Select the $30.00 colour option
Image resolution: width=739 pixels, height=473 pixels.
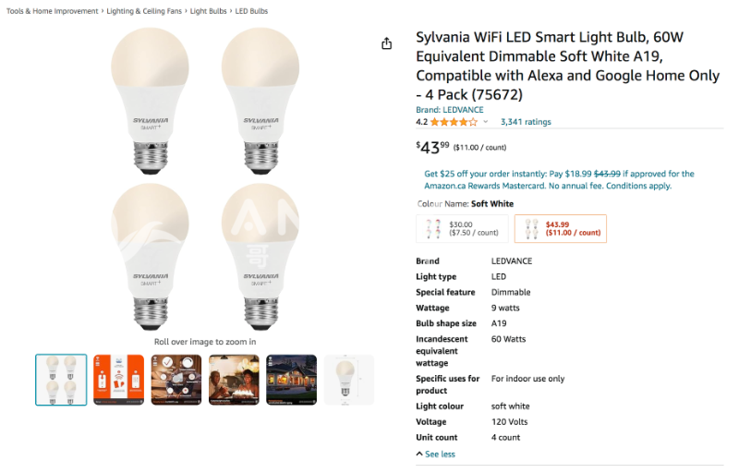pyautogui.click(x=462, y=228)
